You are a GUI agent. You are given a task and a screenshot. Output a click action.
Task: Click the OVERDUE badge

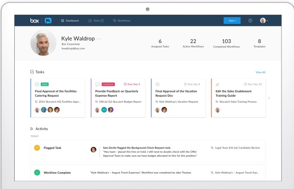[x=108, y=85]
